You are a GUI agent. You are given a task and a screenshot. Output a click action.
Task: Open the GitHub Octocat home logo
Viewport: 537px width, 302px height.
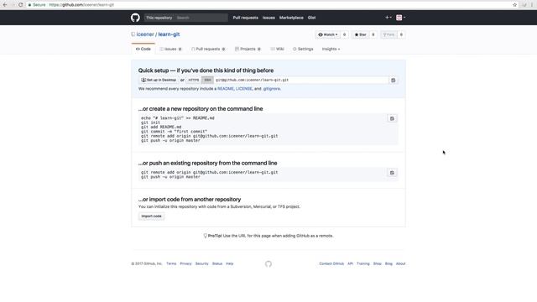click(135, 18)
